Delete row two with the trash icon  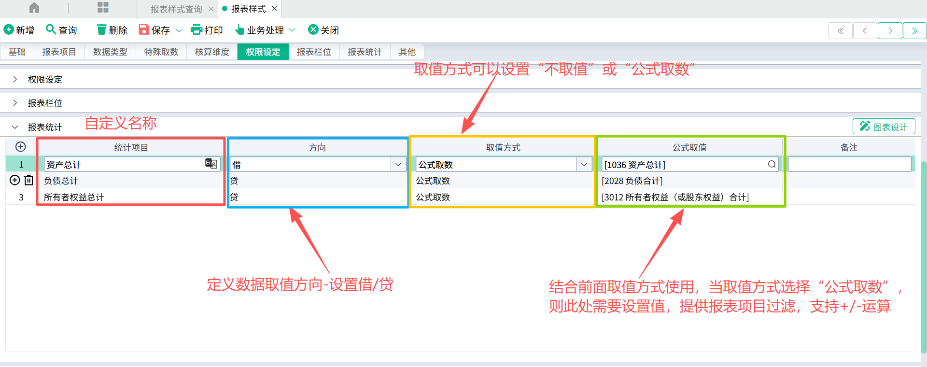coord(29,180)
